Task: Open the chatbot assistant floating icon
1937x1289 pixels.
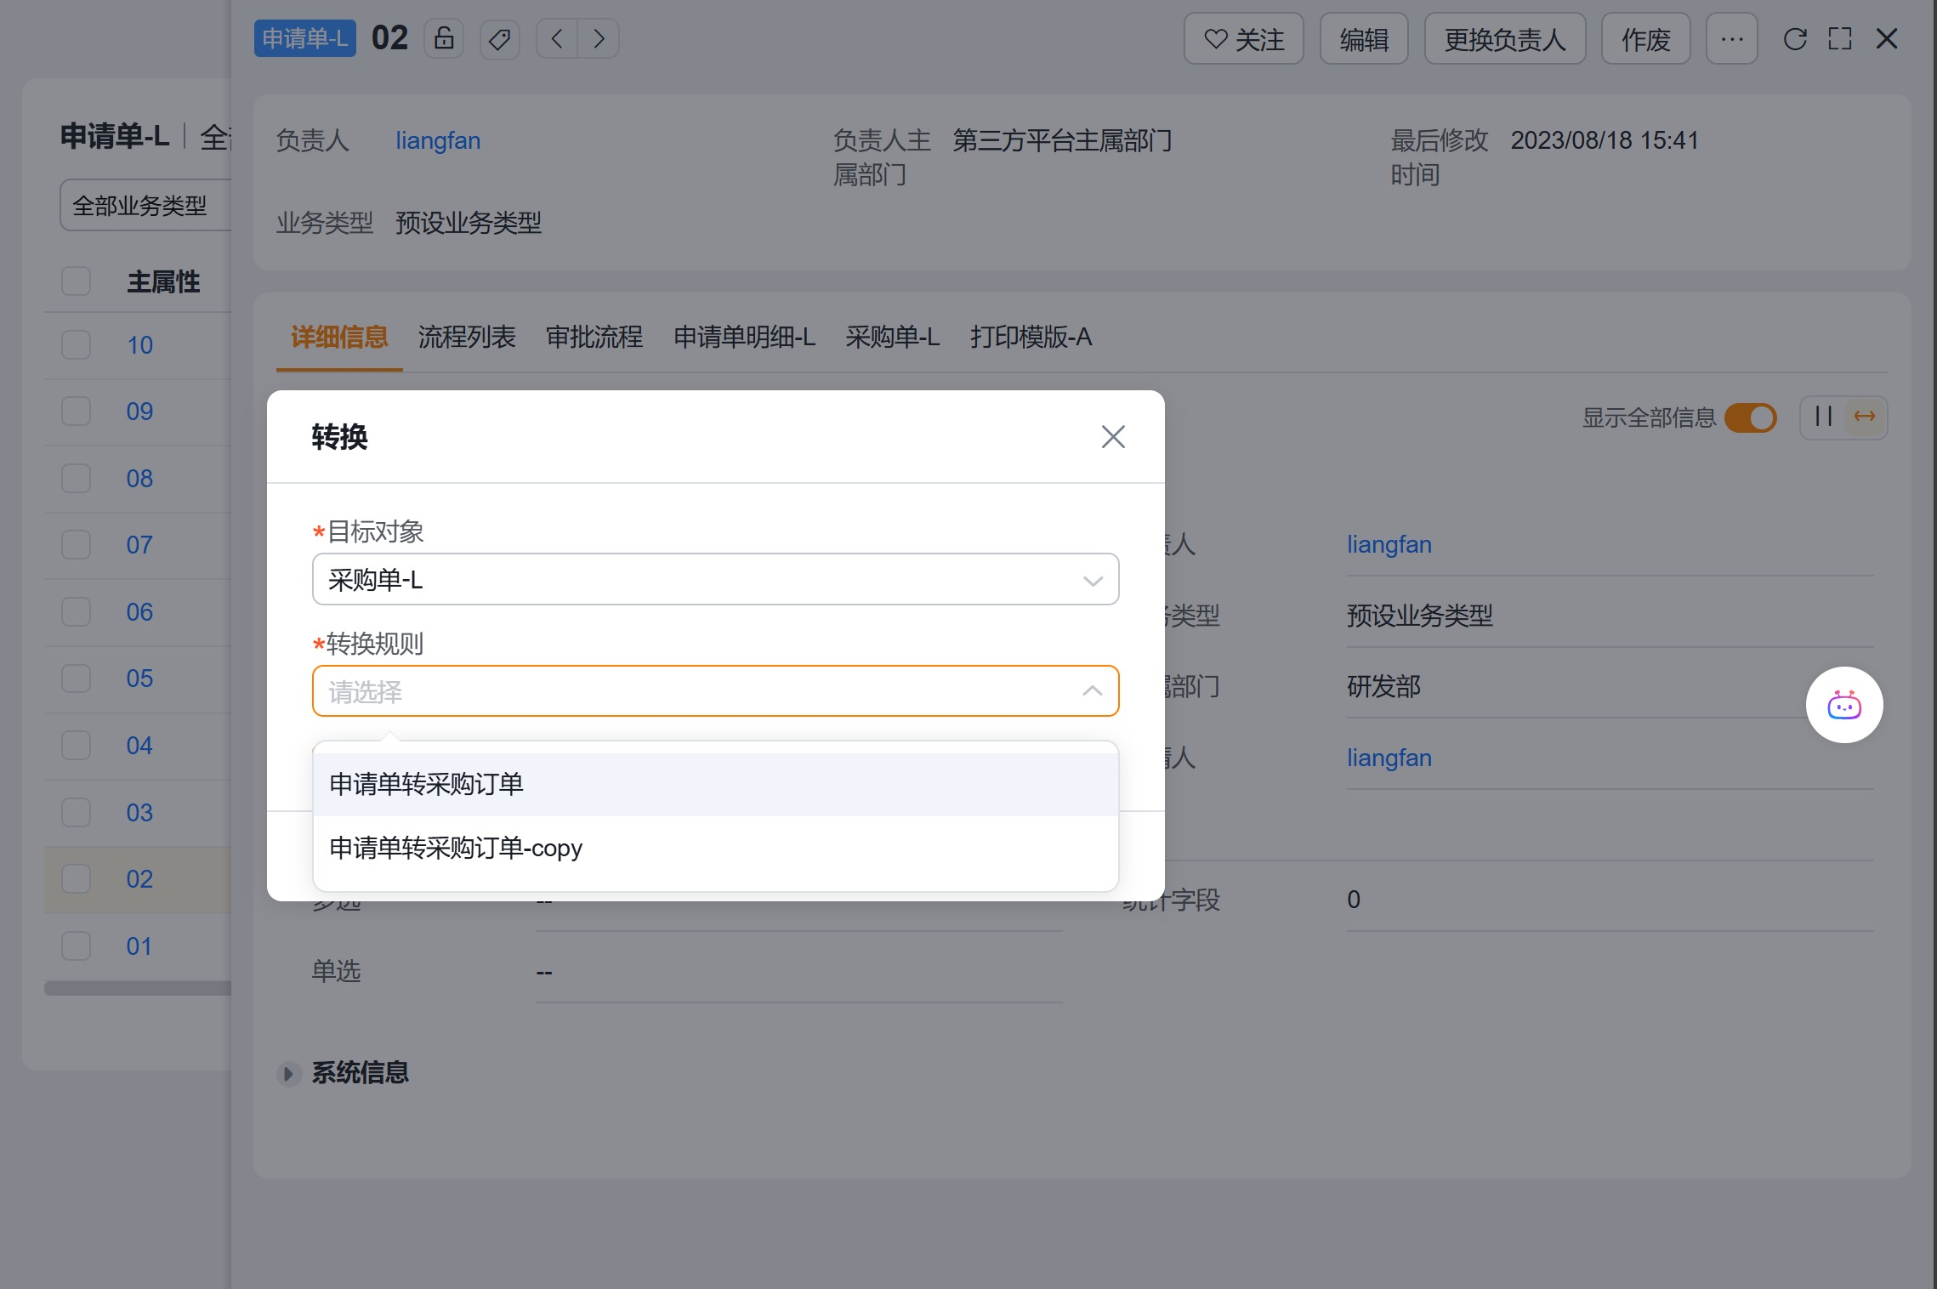Action: (x=1843, y=705)
